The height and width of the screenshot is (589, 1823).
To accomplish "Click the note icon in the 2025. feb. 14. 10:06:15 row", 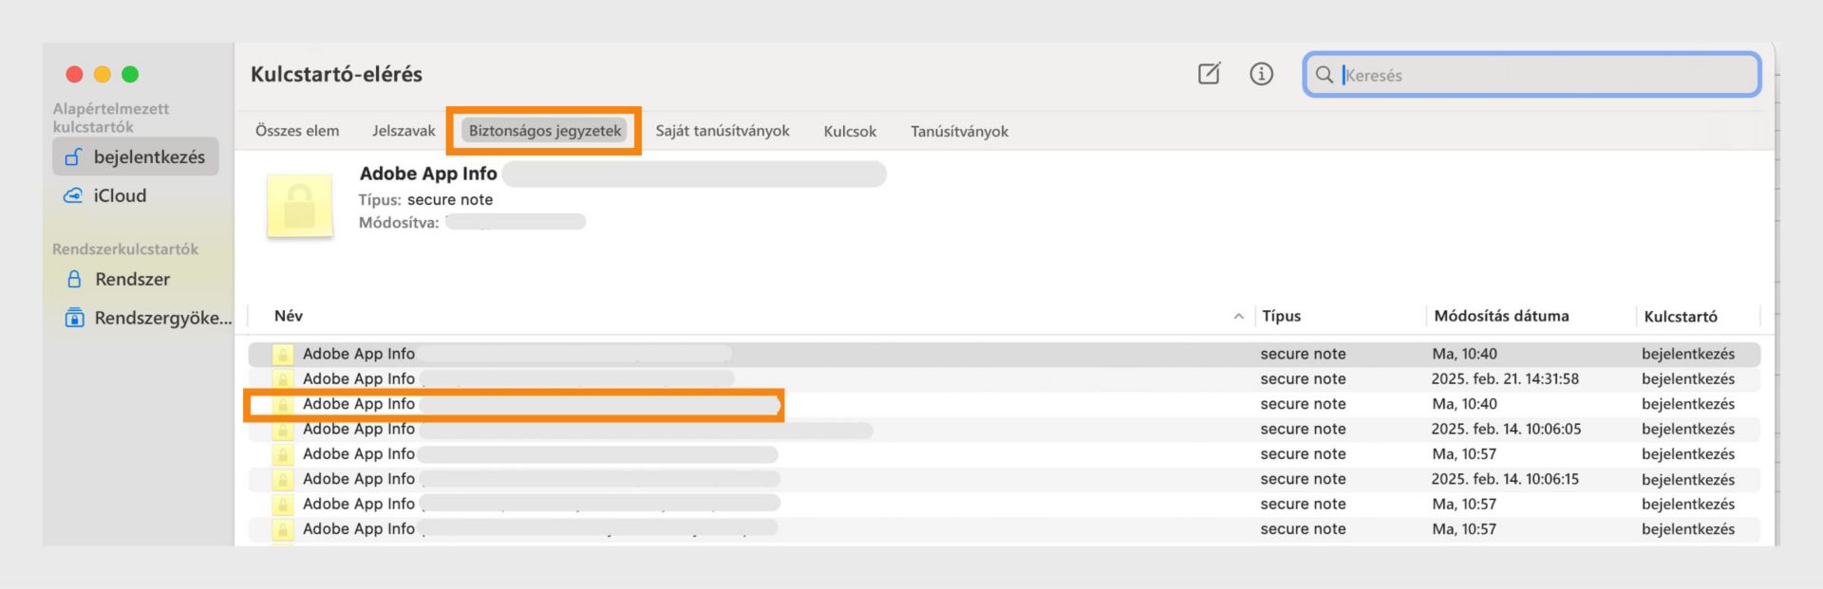I will point(282,480).
